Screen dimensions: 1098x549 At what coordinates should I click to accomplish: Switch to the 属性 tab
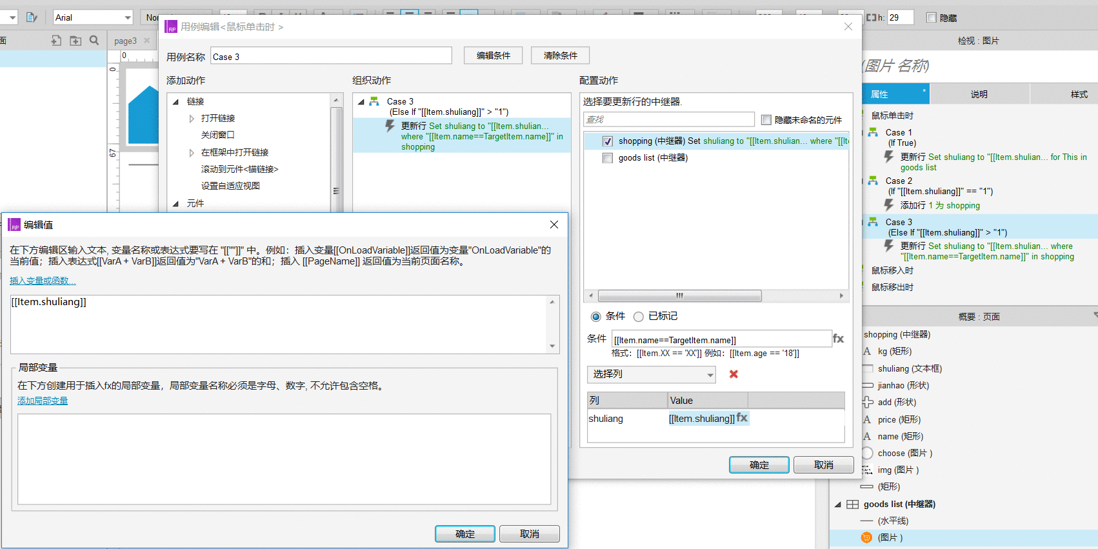coord(896,94)
